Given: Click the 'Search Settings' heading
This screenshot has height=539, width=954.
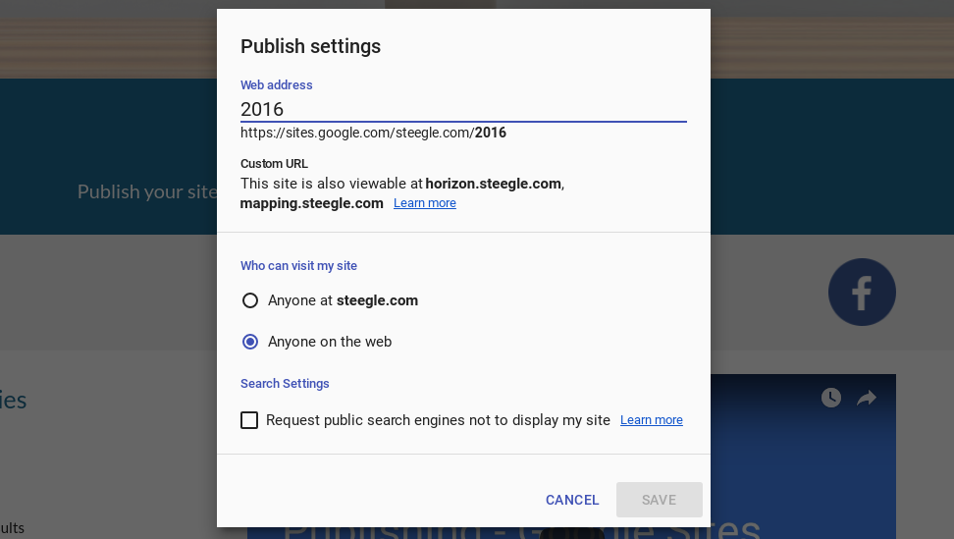Looking at the screenshot, I should pyautogui.click(x=285, y=384).
